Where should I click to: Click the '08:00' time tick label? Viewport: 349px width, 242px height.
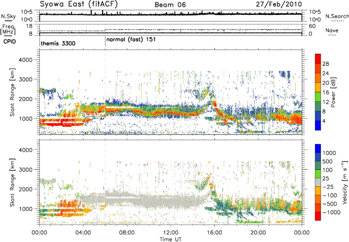127,233
